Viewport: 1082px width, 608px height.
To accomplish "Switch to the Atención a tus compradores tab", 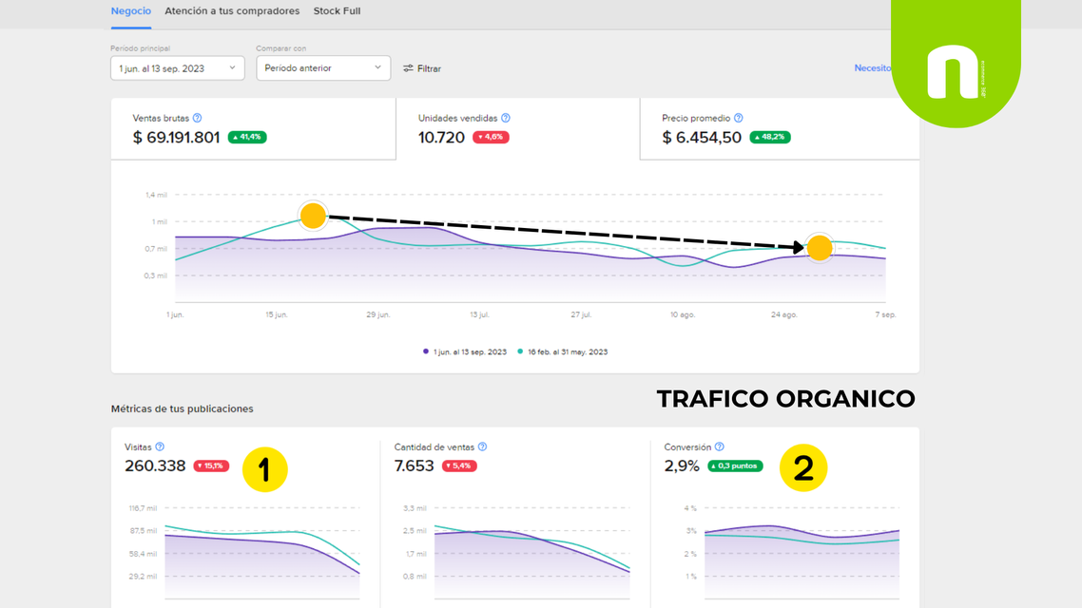I will (x=232, y=11).
